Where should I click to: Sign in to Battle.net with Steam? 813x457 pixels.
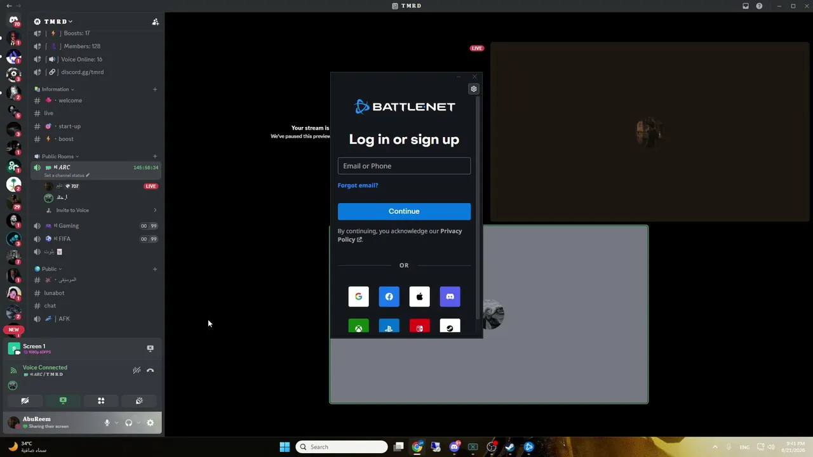coord(450,326)
